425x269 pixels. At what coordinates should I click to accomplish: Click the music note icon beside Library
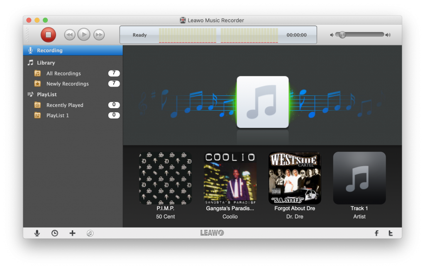tap(30, 63)
